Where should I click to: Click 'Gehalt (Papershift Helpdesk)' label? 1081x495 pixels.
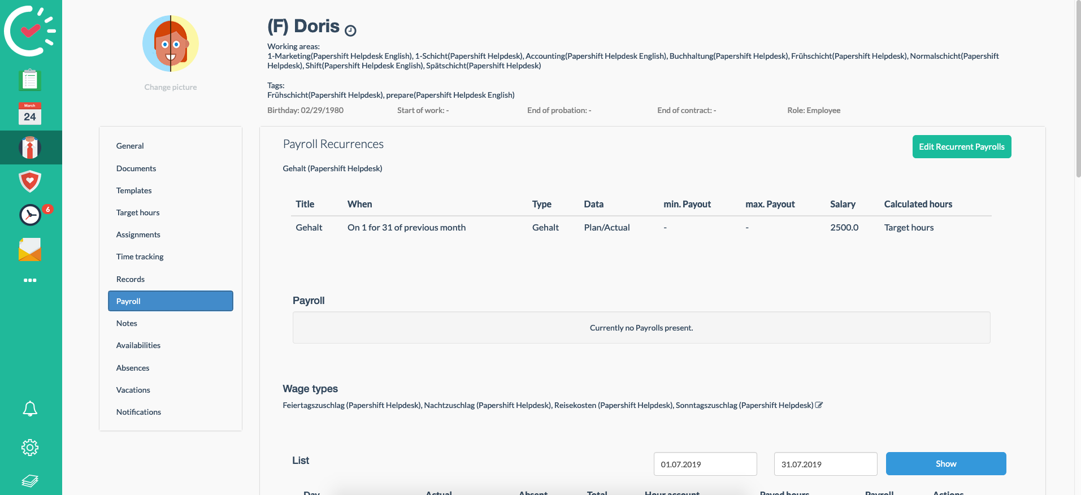[x=332, y=168]
